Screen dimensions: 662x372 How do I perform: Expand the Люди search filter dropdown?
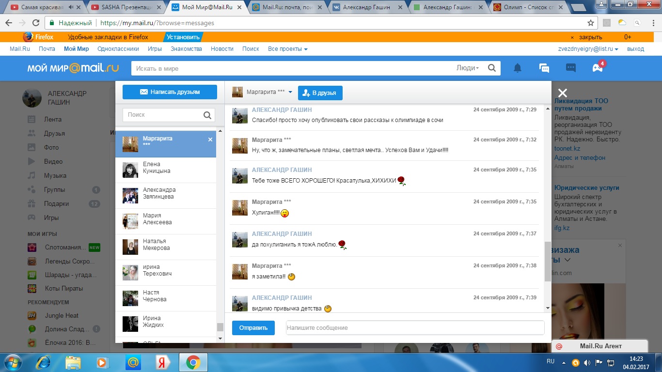[468, 68]
